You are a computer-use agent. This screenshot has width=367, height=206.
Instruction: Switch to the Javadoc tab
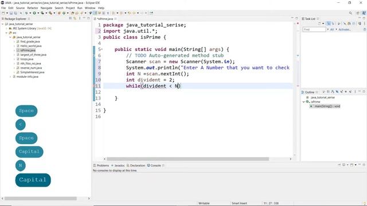118,165
